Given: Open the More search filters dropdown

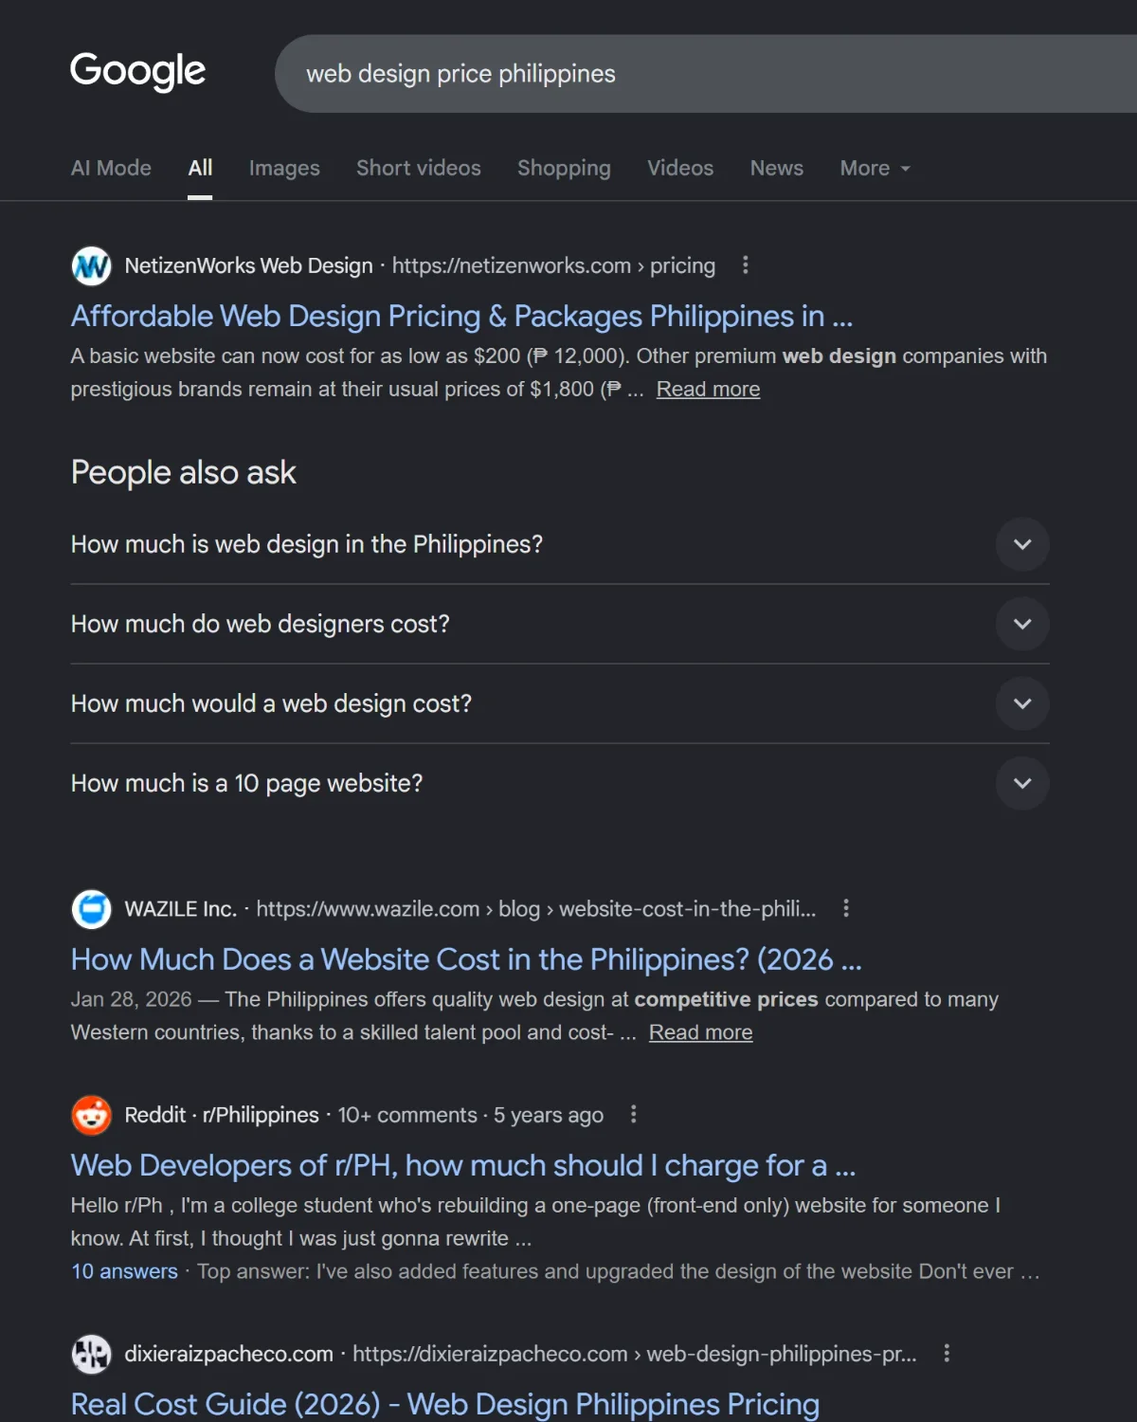Looking at the screenshot, I should [875, 168].
